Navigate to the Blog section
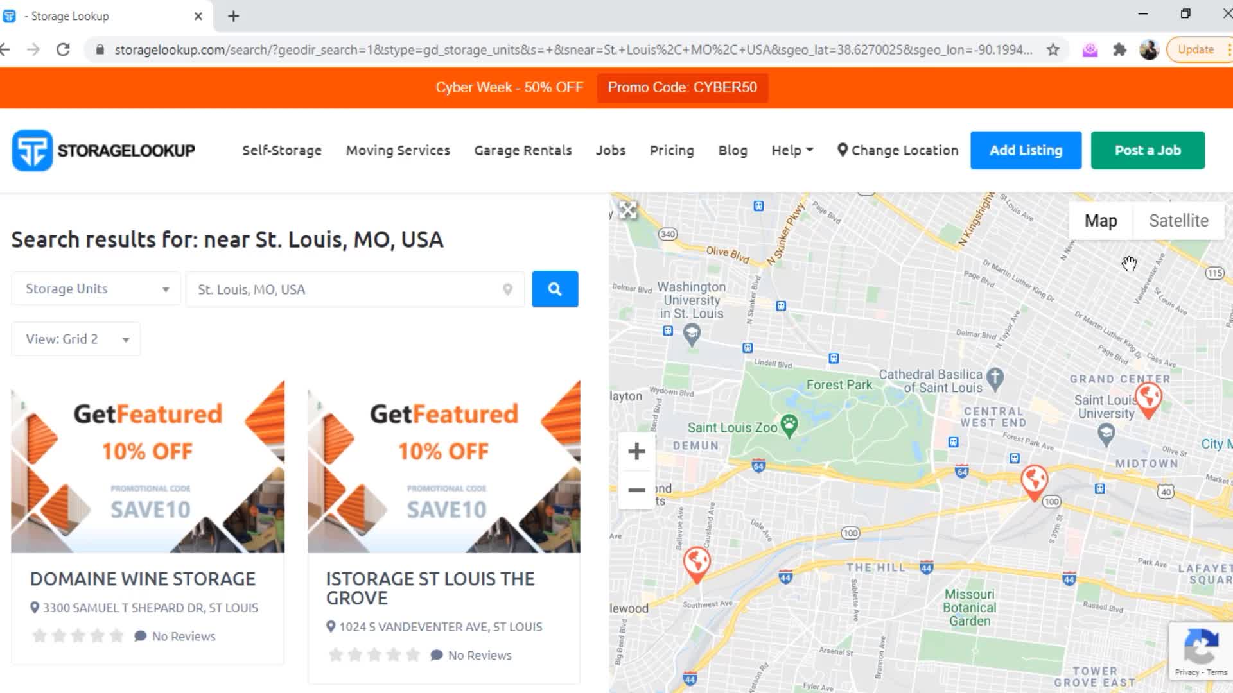1233x693 pixels. pos(733,150)
